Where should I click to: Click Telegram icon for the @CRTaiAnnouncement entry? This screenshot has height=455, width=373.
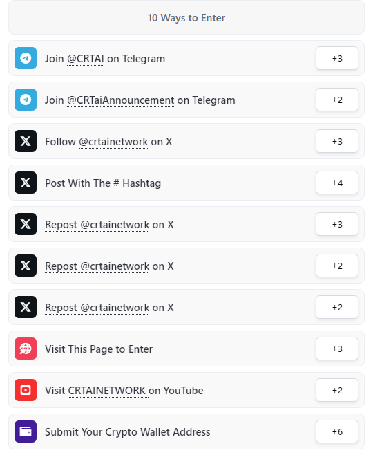[26, 100]
